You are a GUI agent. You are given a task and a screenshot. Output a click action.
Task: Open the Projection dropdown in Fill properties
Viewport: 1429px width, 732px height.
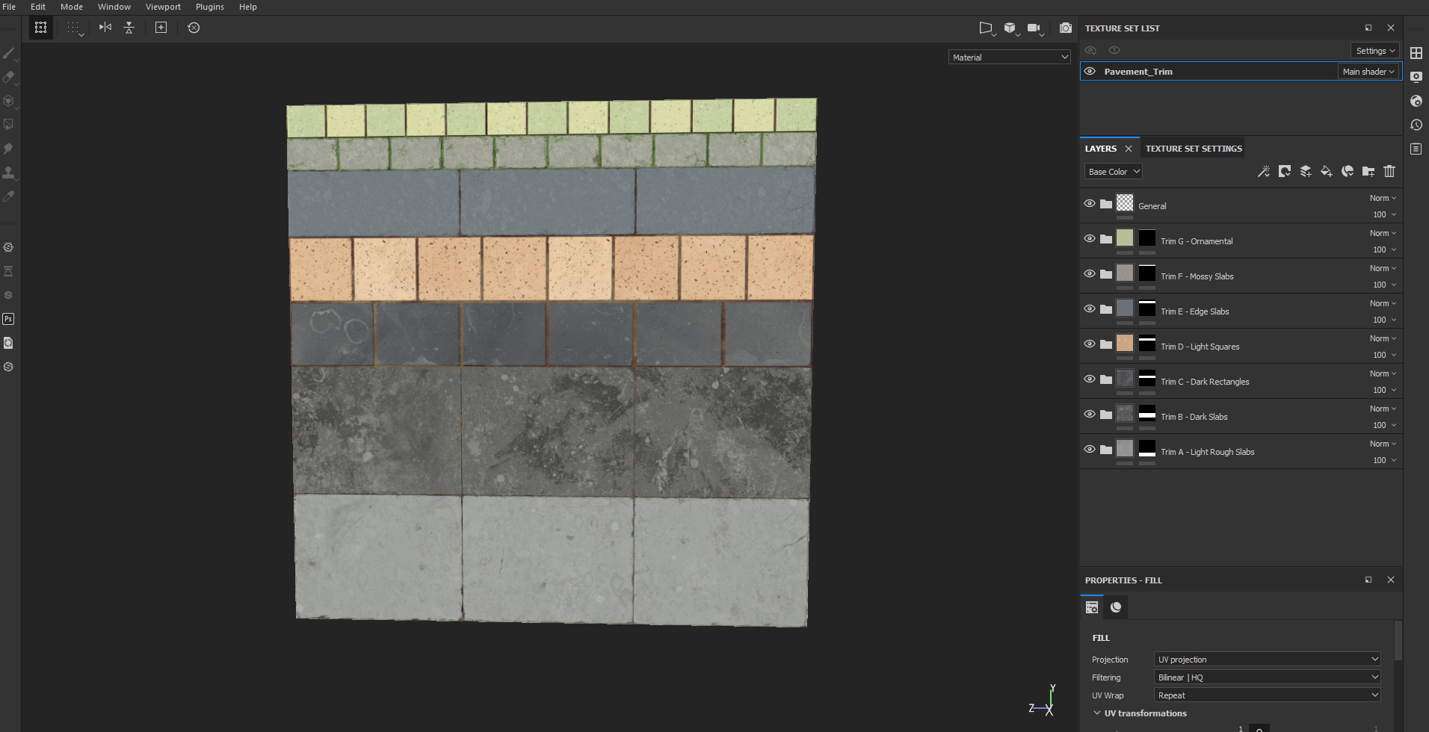1266,659
